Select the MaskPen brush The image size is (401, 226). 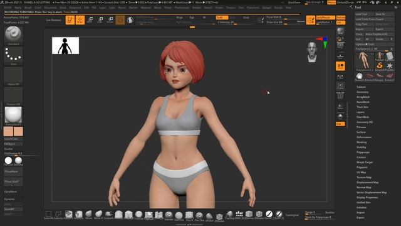pyautogui.click(x=68, y=215)
